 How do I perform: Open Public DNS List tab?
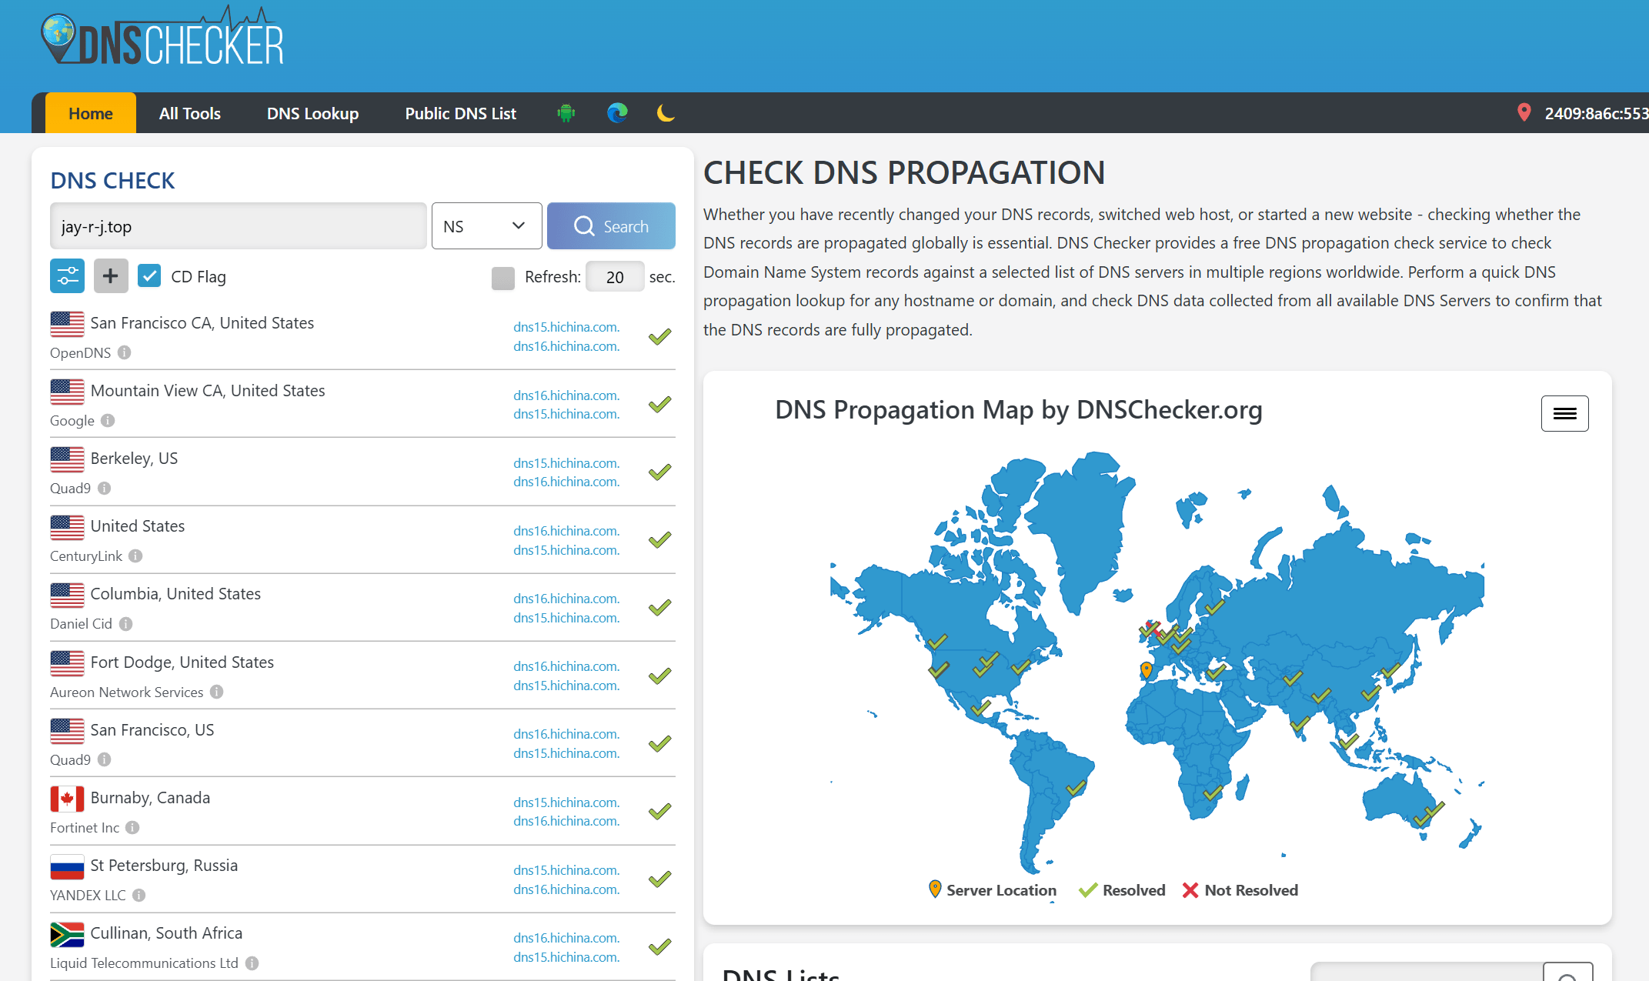click(x=460, y=113)
